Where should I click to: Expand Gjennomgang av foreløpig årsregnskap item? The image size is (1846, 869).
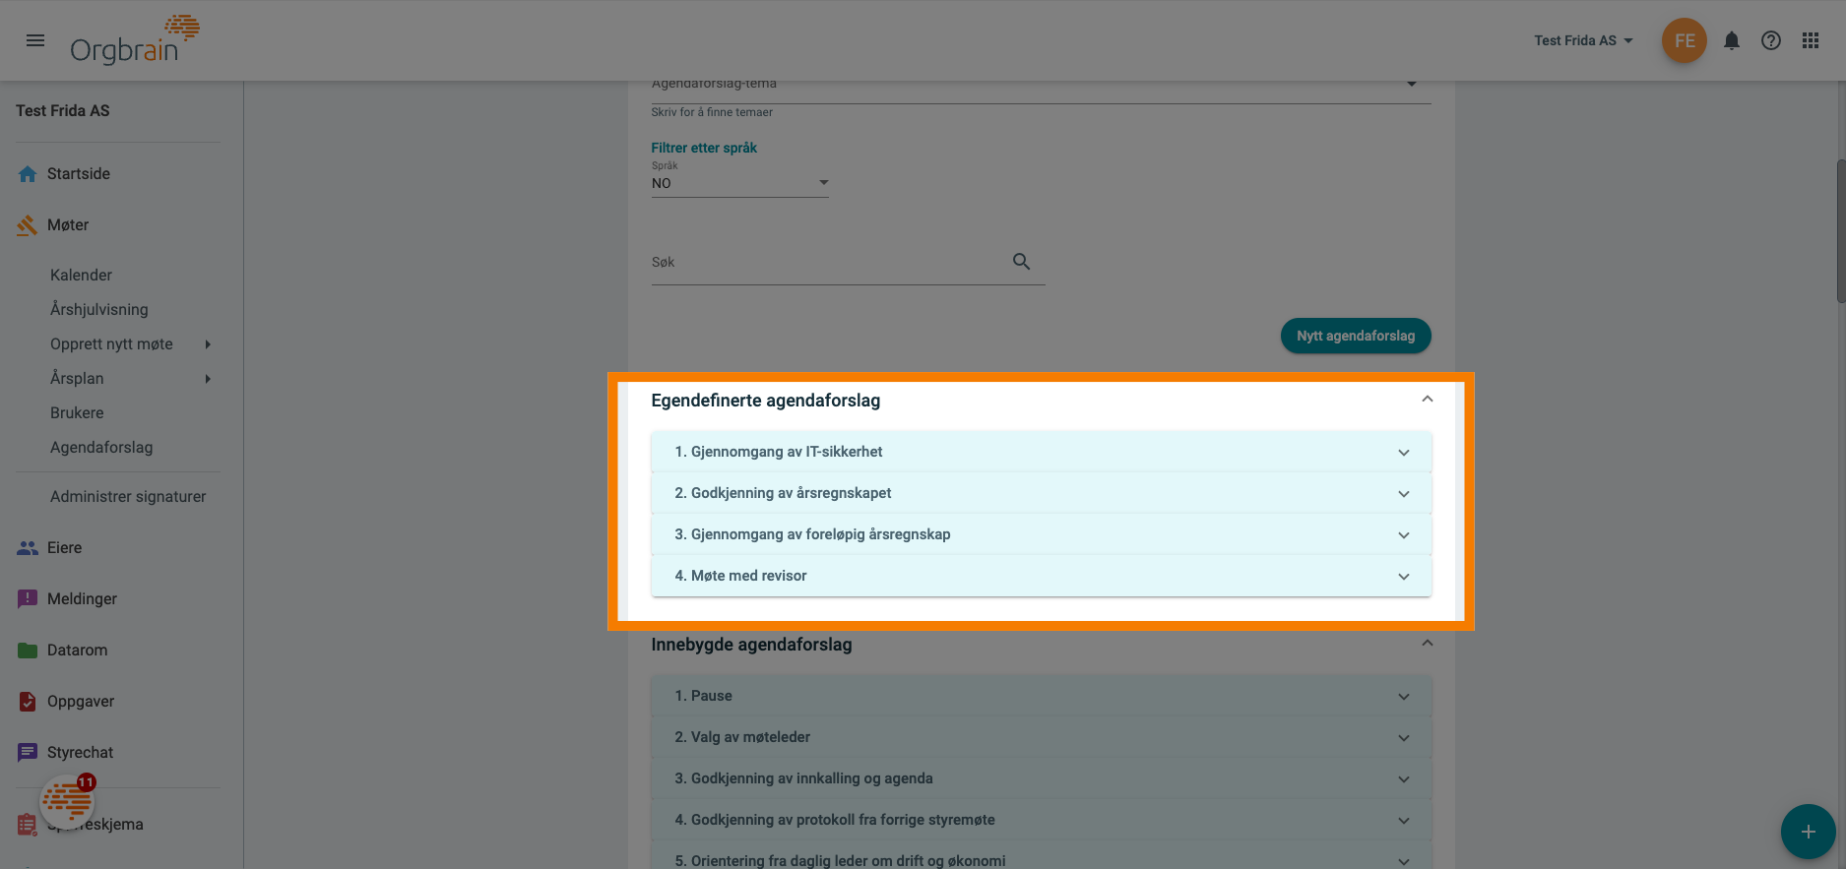point(1041,534)
